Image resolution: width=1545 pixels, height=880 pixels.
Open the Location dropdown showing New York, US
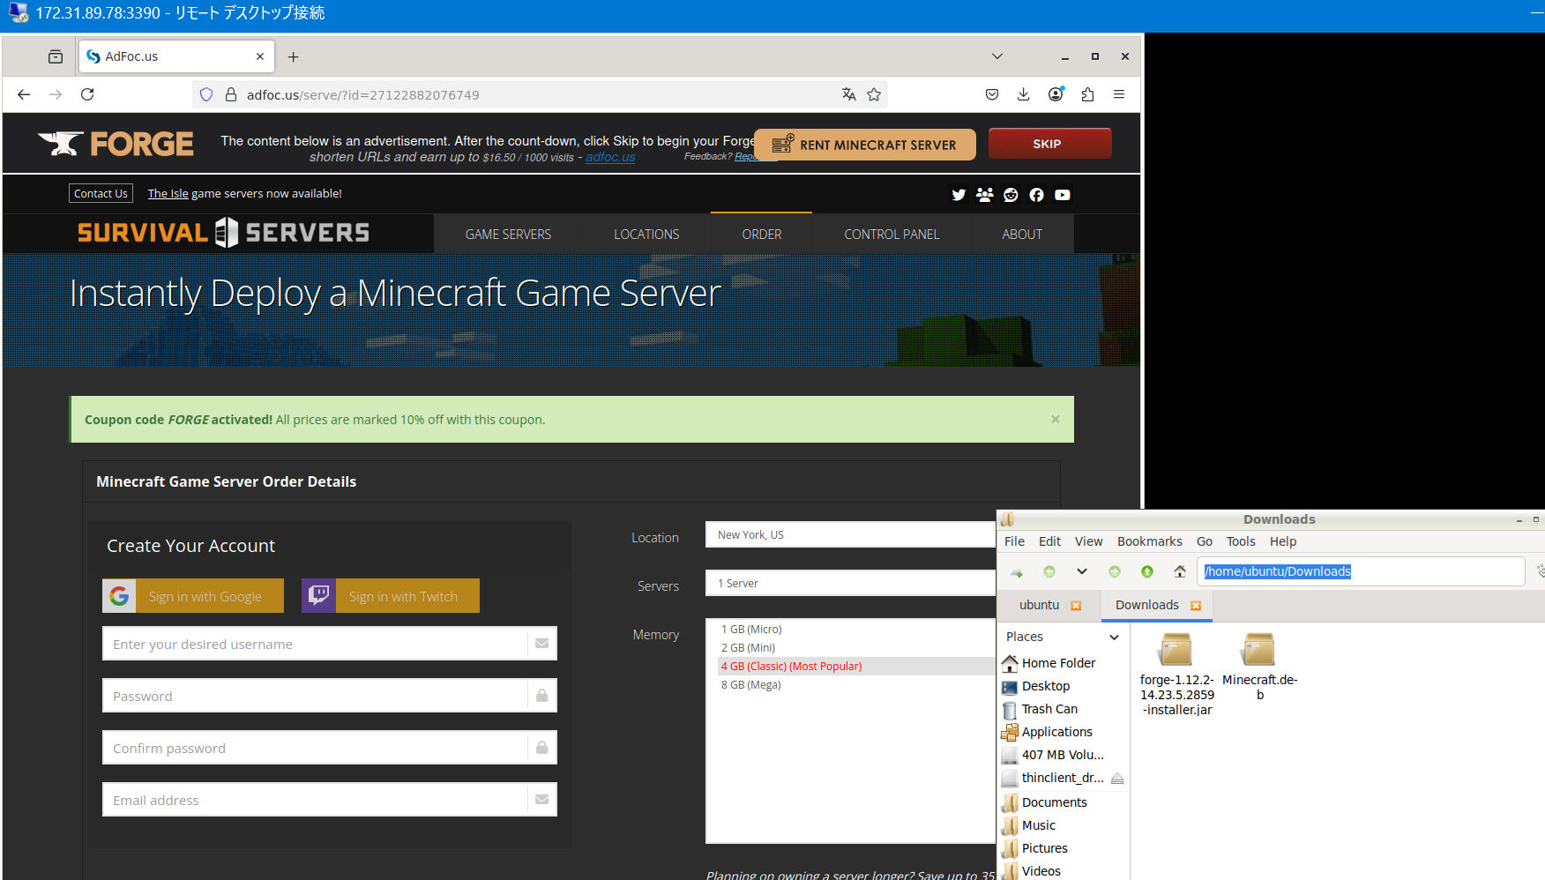[x=851, y=534]
